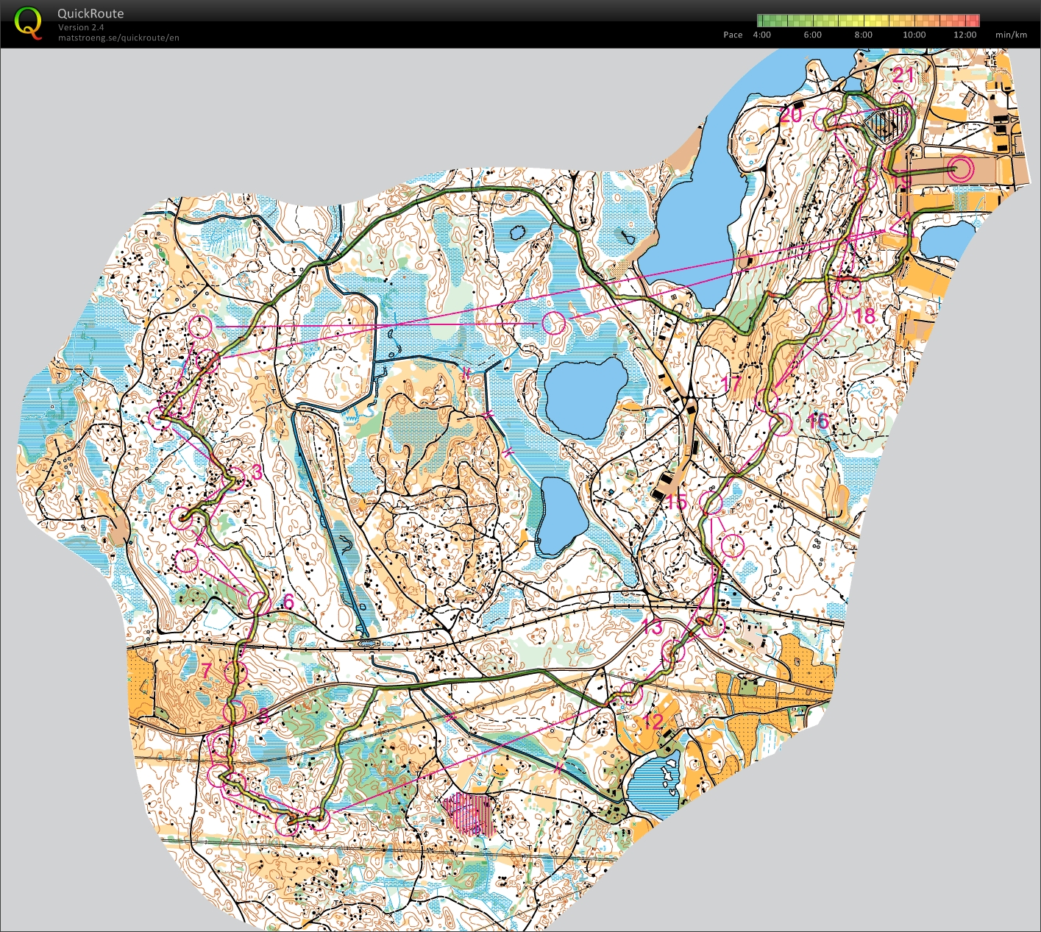1041x932 pixels.
Task: Click control number 21 on the map
Action: tap(903, 75)
